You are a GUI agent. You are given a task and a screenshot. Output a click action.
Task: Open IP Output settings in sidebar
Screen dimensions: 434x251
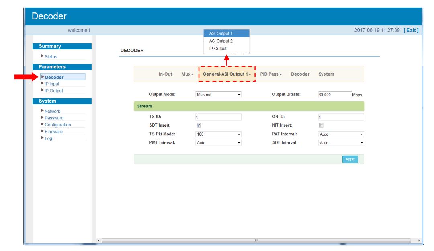point(53,91)
